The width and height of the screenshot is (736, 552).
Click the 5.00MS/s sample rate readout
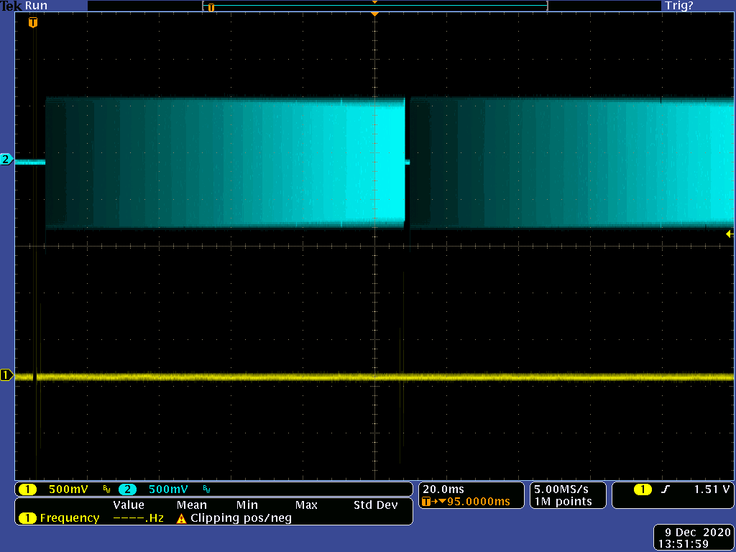[x=562, y=489]
